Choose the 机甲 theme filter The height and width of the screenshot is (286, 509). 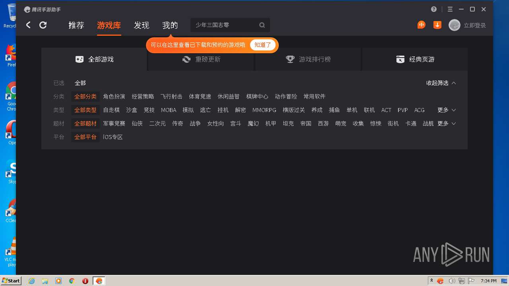coord(271,124)
